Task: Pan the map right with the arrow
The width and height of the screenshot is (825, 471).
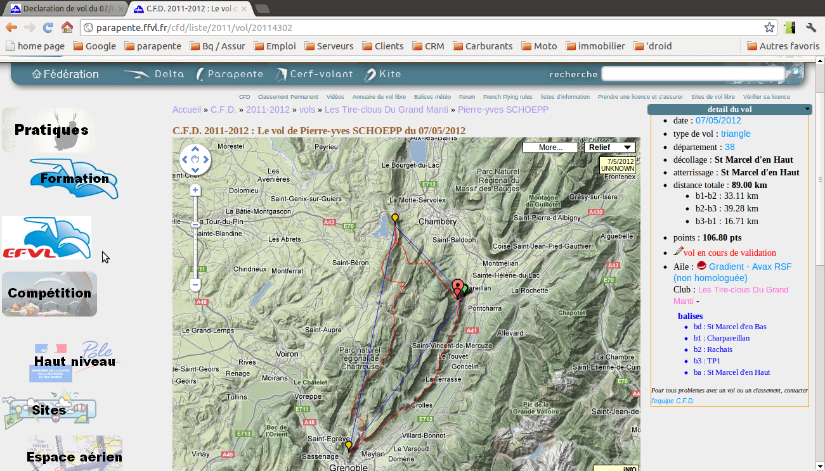Action: (x=206, y=159)
